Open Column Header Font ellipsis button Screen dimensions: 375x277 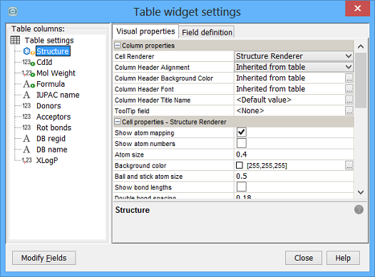pos(349,89)
